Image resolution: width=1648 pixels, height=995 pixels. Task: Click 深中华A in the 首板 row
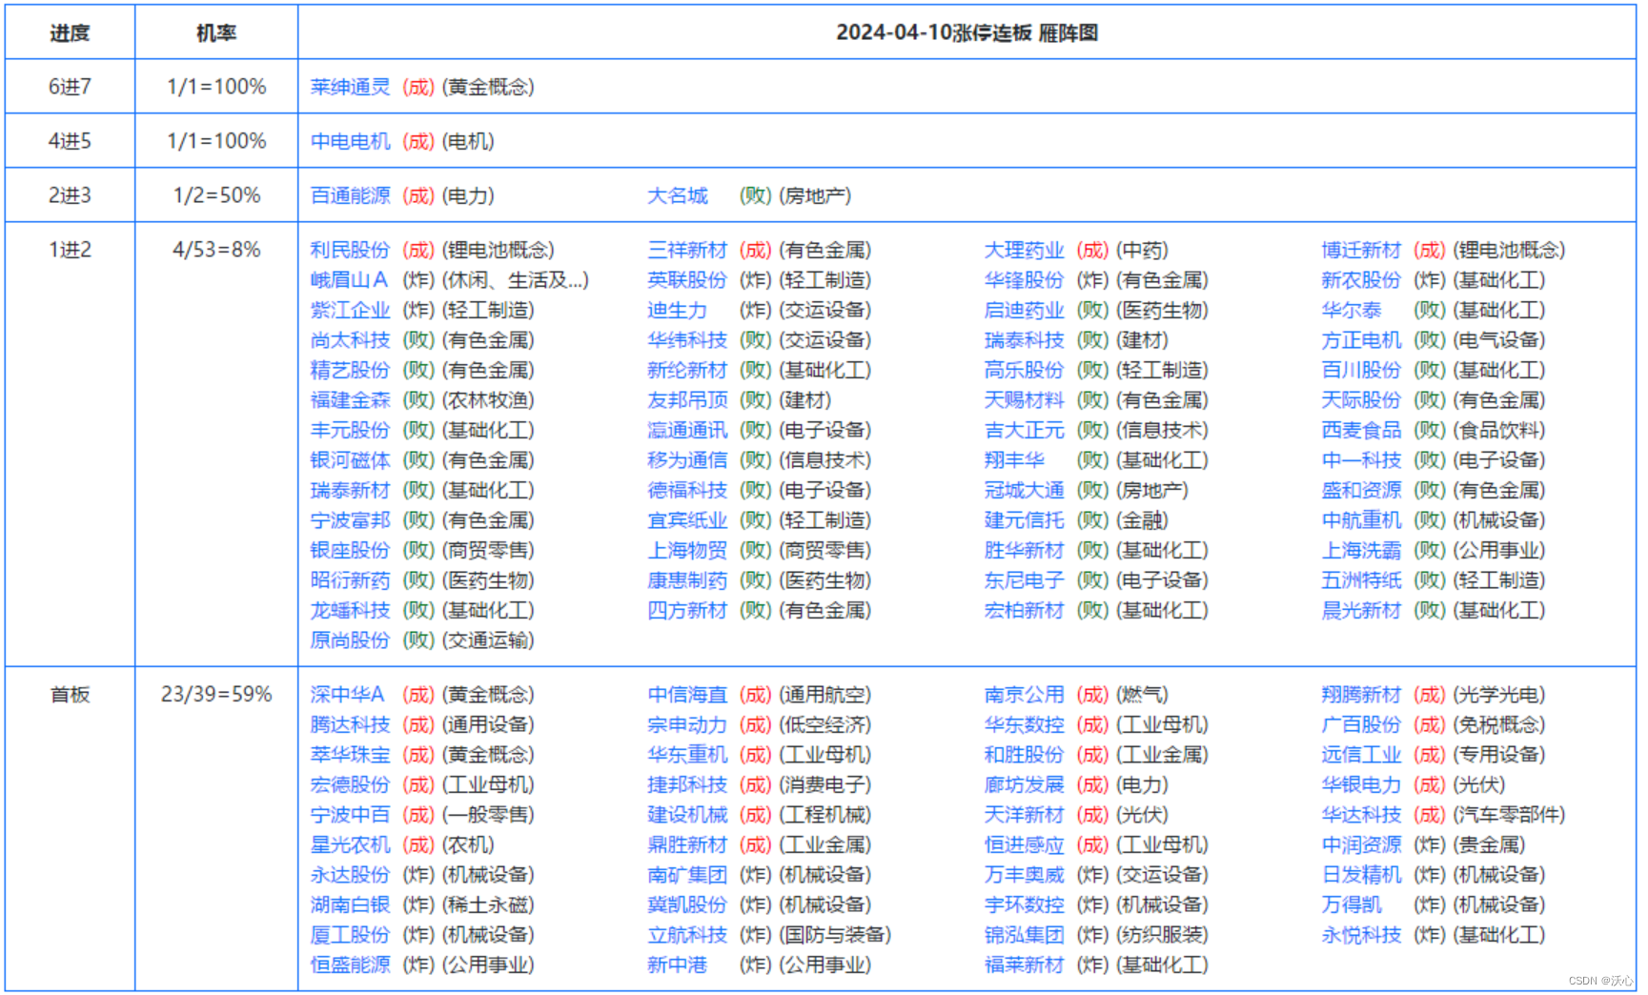click(x=347, y=695)
